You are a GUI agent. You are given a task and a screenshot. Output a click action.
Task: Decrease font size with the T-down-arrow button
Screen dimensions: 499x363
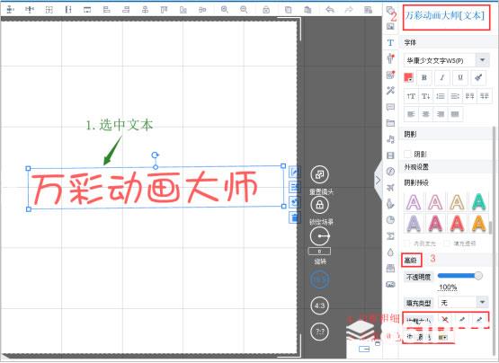tap(425, 96)
